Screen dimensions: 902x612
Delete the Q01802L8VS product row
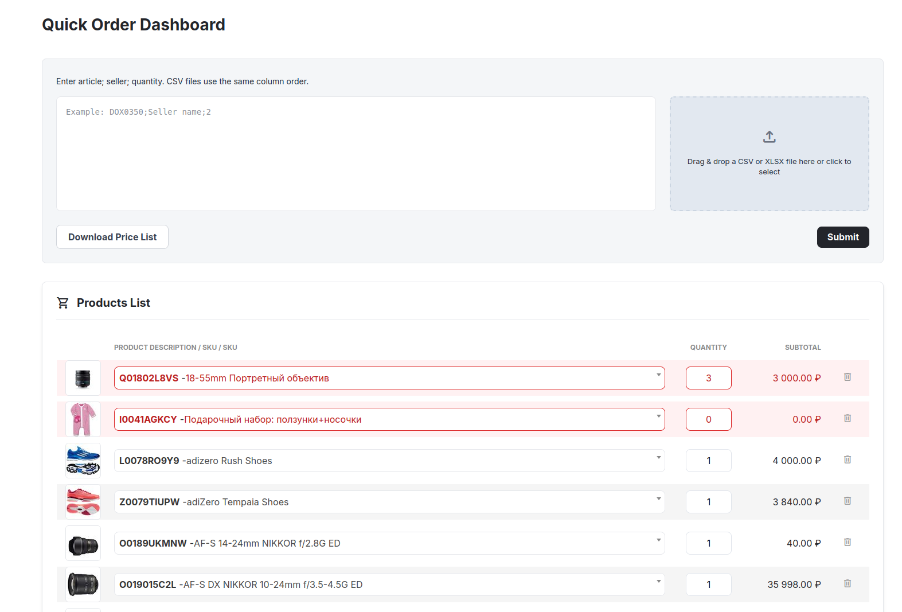847,377
